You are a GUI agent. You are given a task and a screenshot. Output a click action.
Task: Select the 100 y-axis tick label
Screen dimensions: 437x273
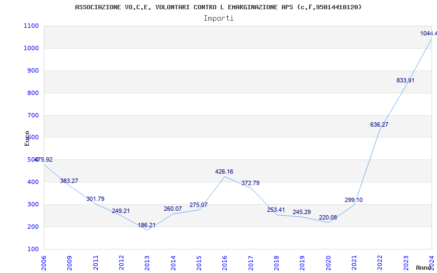tap(33, 249)
